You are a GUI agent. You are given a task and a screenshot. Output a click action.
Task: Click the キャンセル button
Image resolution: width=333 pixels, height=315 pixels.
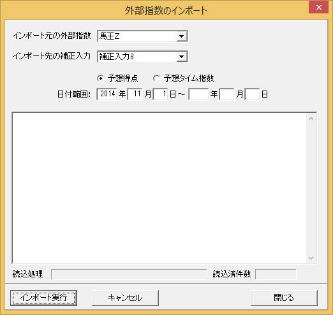[x=125, y=298]
